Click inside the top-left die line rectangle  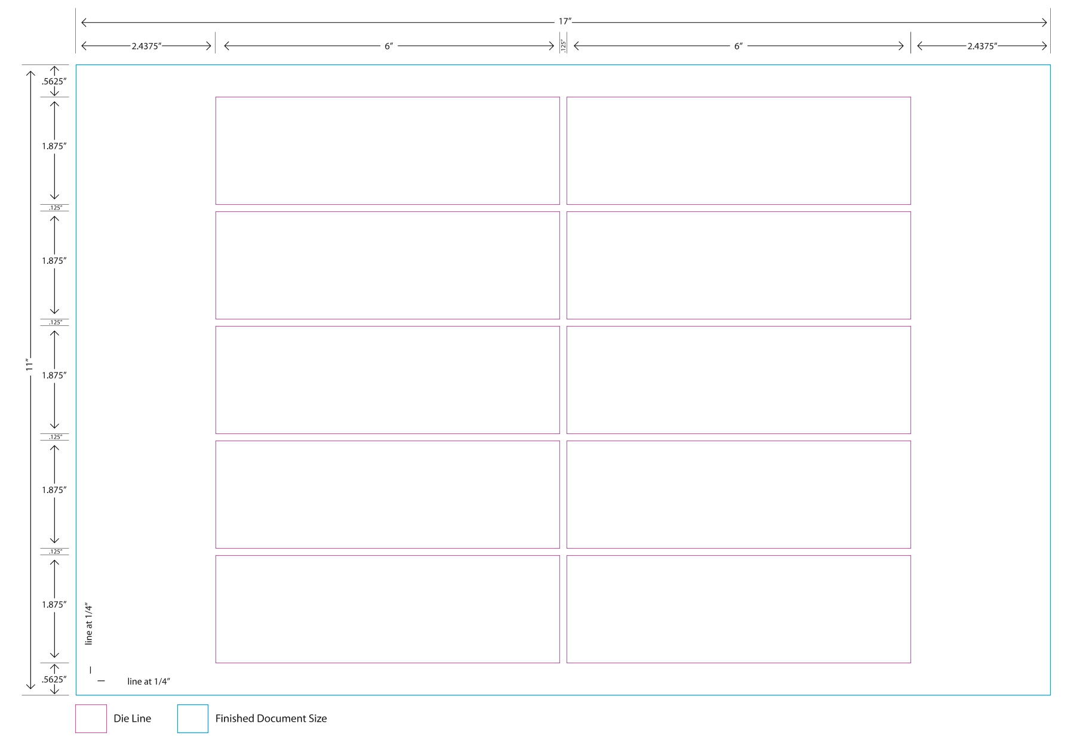click(387, 150)
